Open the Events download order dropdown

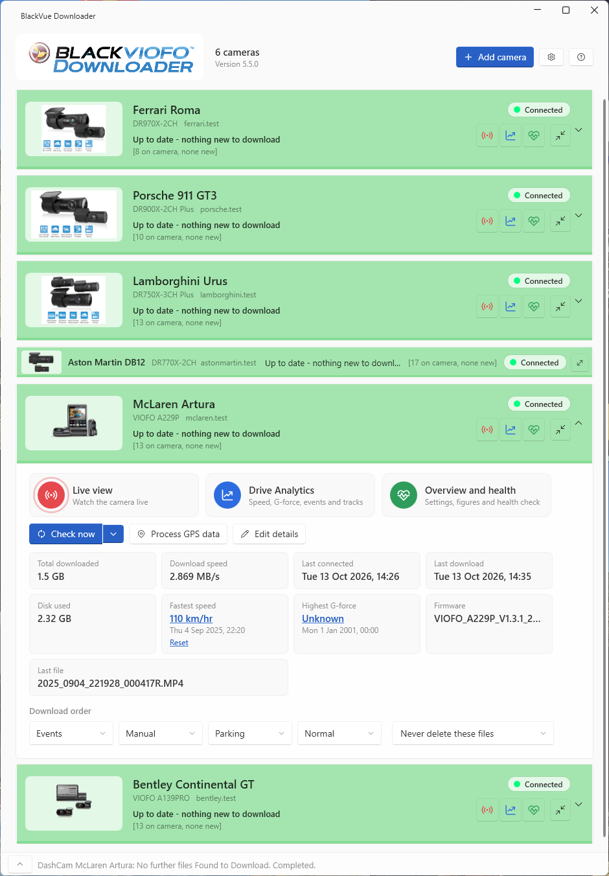pos(71,733)
